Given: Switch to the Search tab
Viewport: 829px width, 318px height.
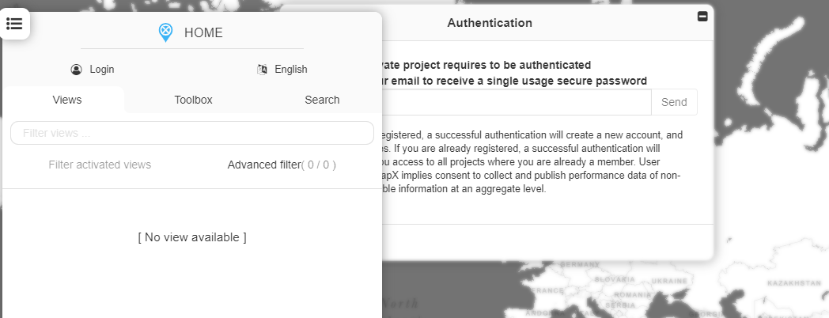Looking at the screenshot, I should click(322, 100).
